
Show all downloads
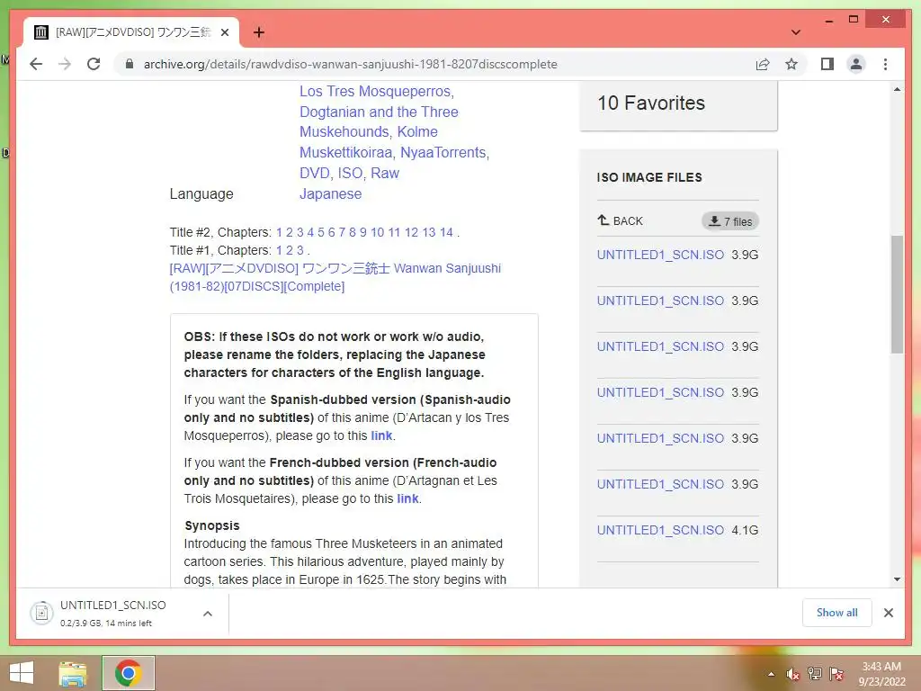point(837,613)
